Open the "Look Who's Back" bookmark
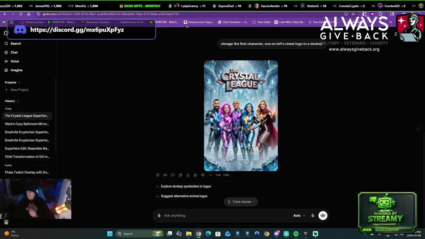This screenshot has height=239, width=425. point(289,22)
